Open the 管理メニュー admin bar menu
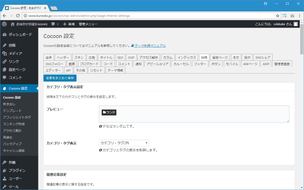Image resolution: width=304 pixels, height=190 pixels. [88, 23]
